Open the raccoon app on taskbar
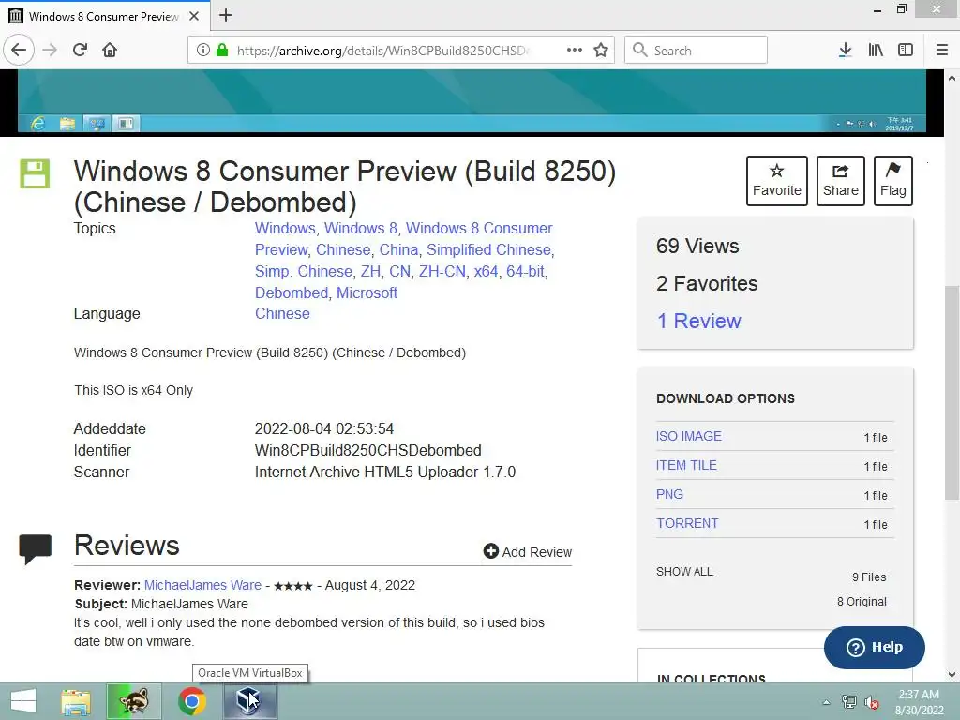 (x=134, y=701)
